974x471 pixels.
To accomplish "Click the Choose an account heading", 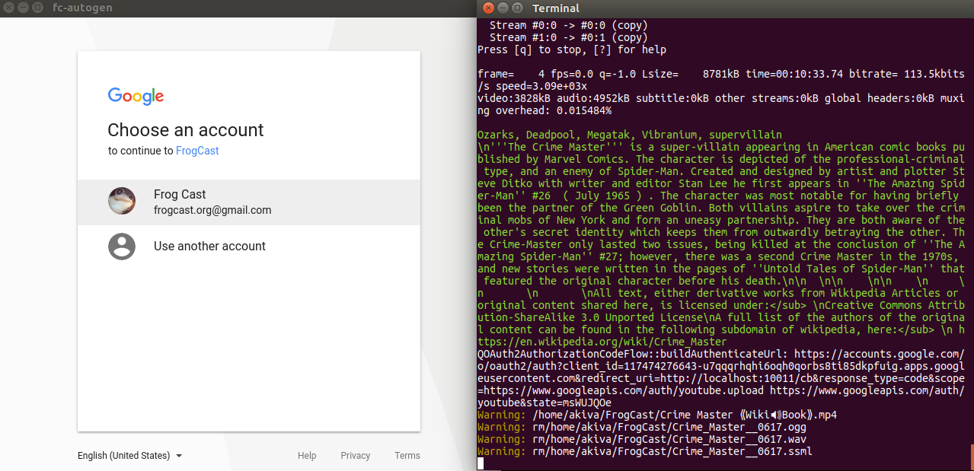I will pyautogui.click(x=186, y=129).
